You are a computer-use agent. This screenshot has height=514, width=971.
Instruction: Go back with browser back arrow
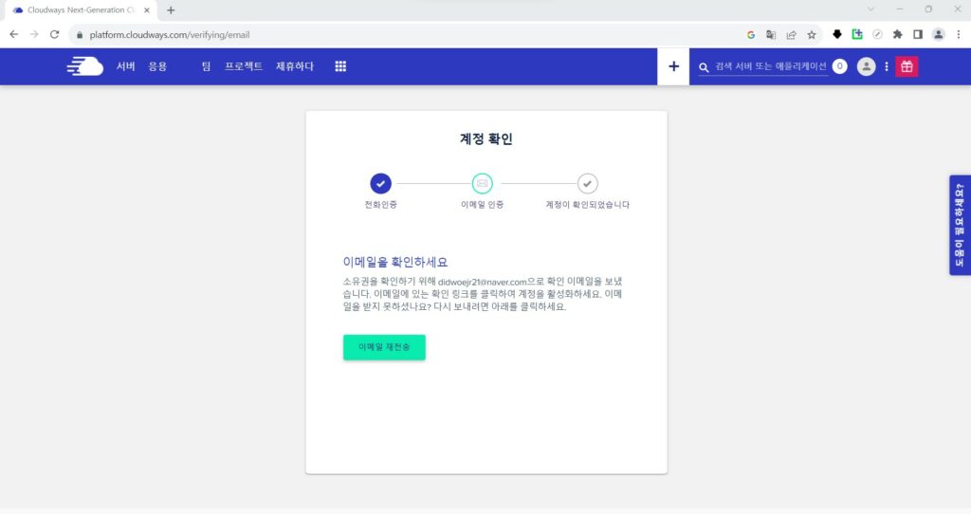(x=13, y=35)
